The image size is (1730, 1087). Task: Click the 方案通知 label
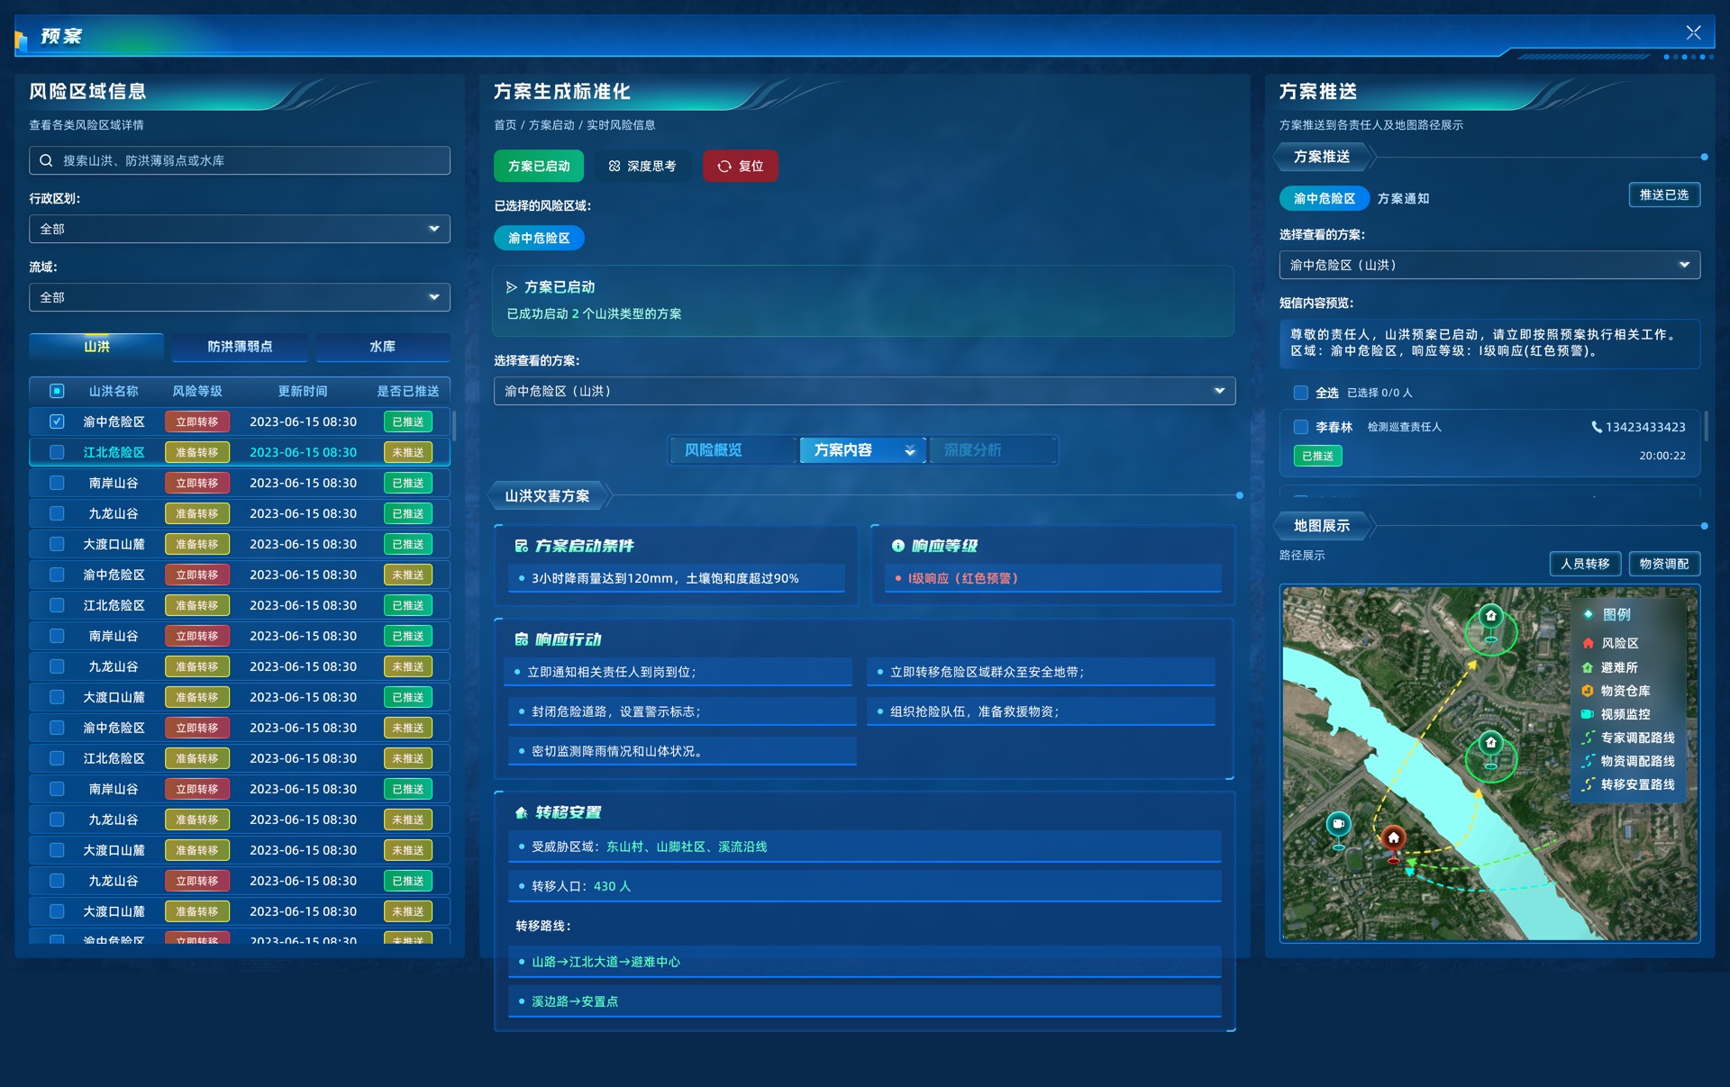click(1403, 199)
